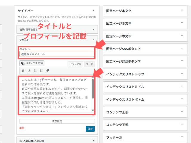Collapse the テキスト widget panel
Image resolution: width=191 pixels, height=143 pixels.
click(x=93, y=39)
